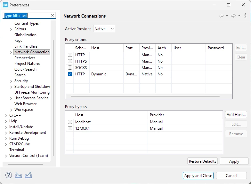This screenshot has width=251, height=184.
Task: Click the IDE icon in title bar
Action: click(x=5, y=5)
